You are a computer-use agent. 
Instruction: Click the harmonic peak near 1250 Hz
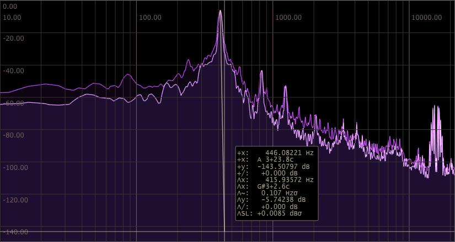point(285,87)
